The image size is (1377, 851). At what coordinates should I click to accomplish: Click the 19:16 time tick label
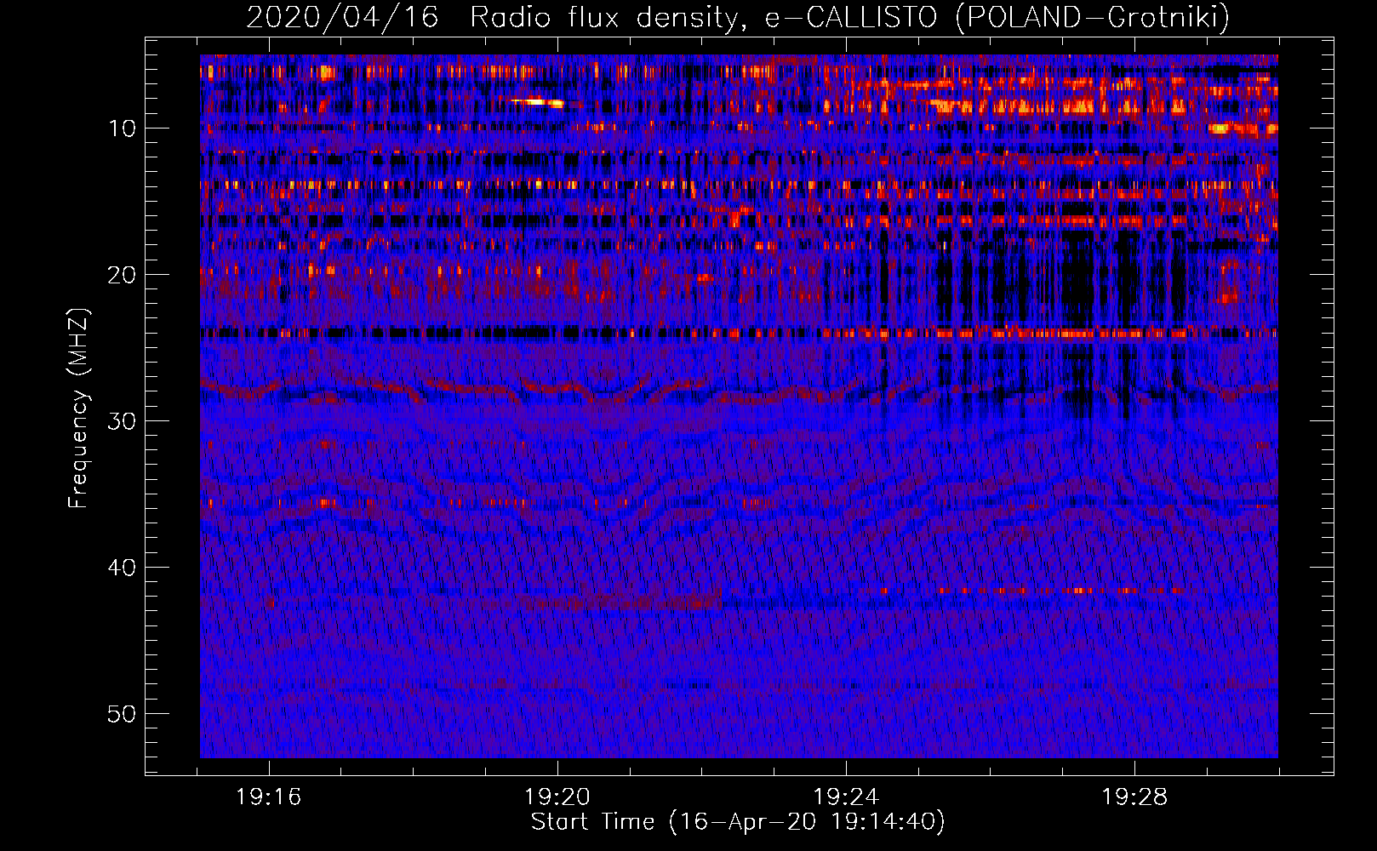click(x=269, y=797)
